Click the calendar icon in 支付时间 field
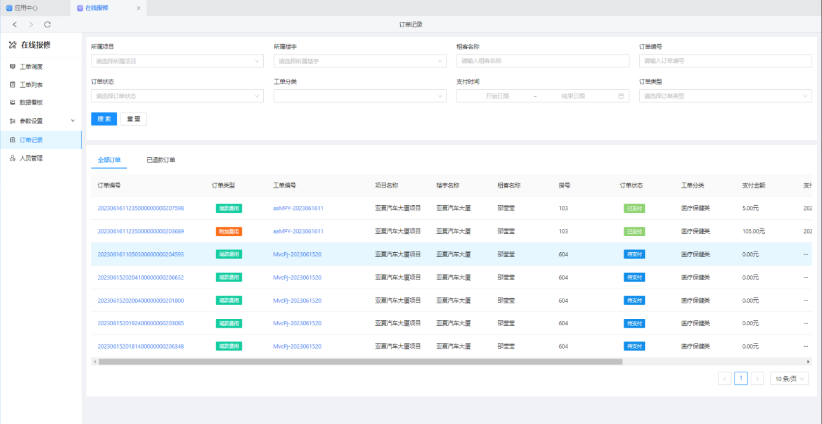 [x=621, y=96]
